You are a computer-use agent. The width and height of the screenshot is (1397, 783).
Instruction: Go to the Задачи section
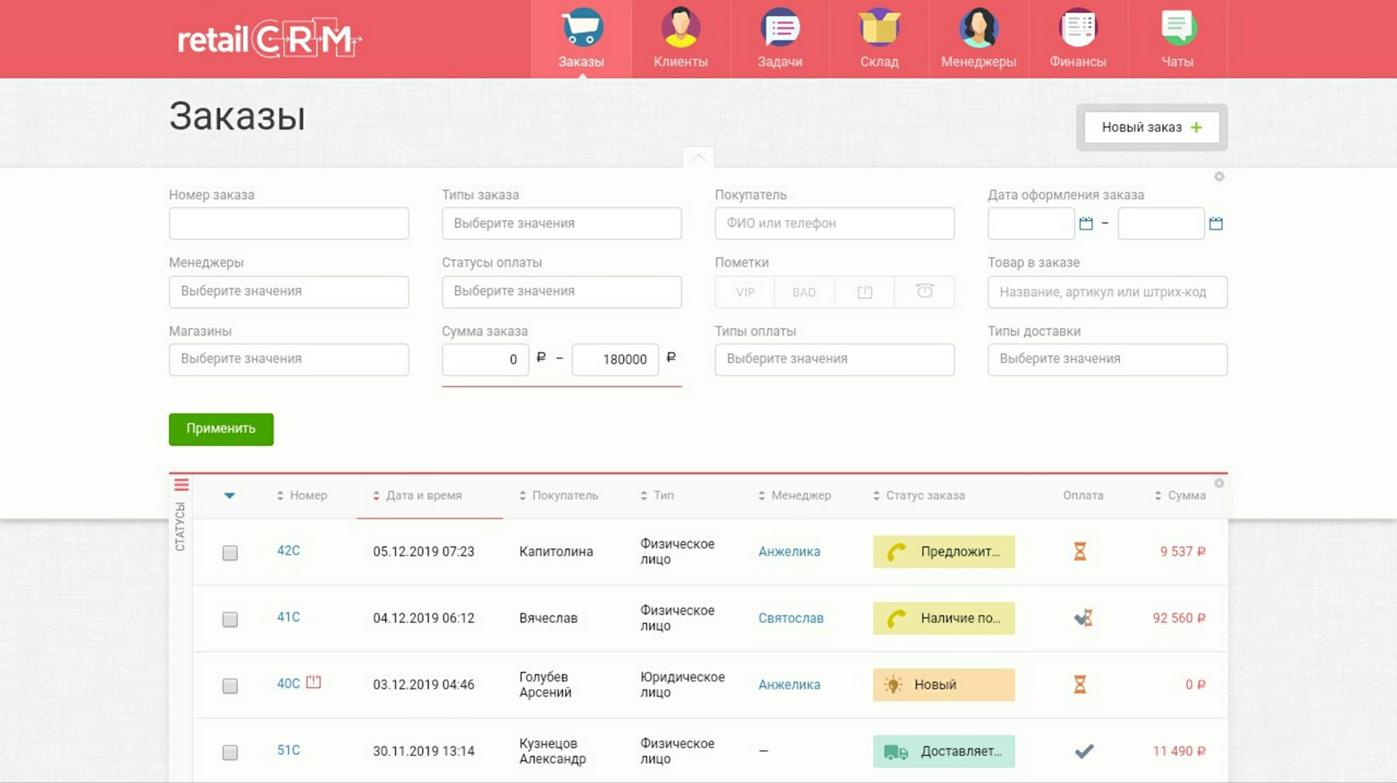pyautogui.click(x=780, y=38)
